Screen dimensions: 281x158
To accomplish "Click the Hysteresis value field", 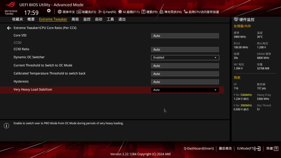I will (x=185, y=82).
